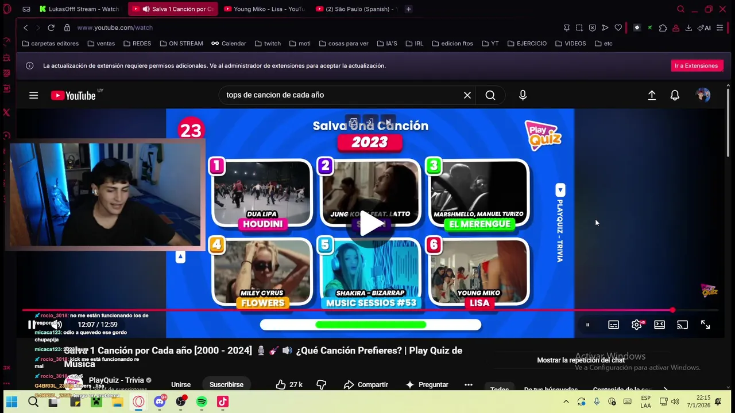Open the Opera AI assistant button

click(x=704, y=28)
